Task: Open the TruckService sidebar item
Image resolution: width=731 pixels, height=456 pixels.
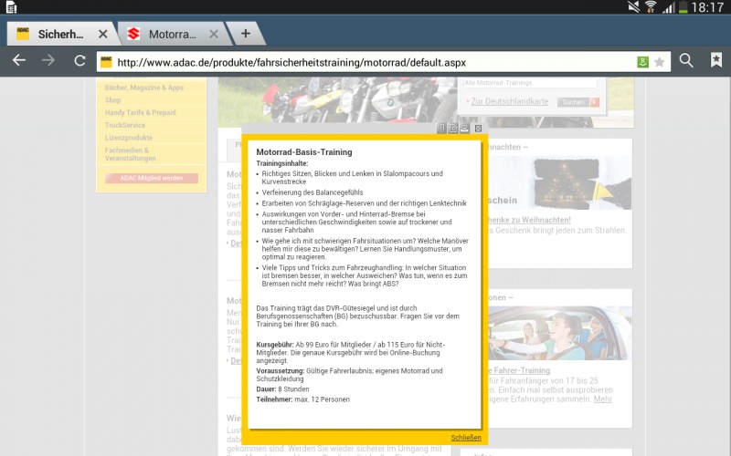Action: [x=125, y=125]
